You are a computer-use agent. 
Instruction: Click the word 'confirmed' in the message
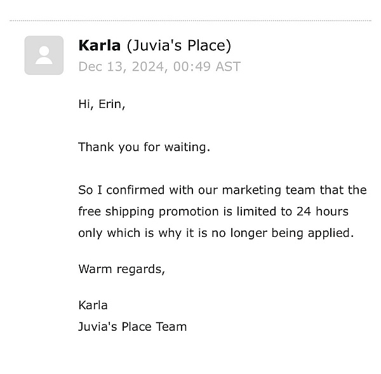(x=135, y=190)
